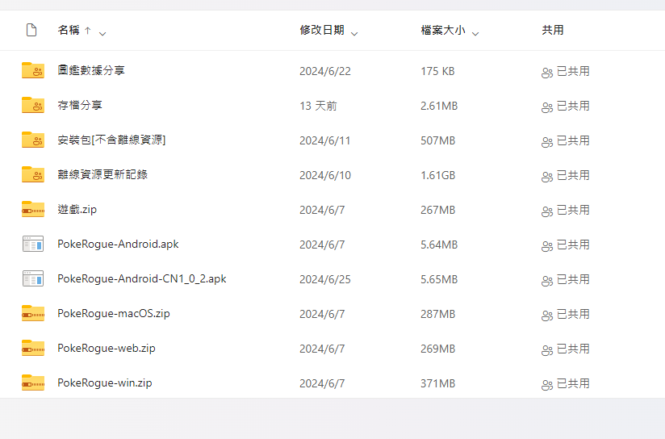
Task: Click the 287MB size cell
Action: [x=437, y=314]
